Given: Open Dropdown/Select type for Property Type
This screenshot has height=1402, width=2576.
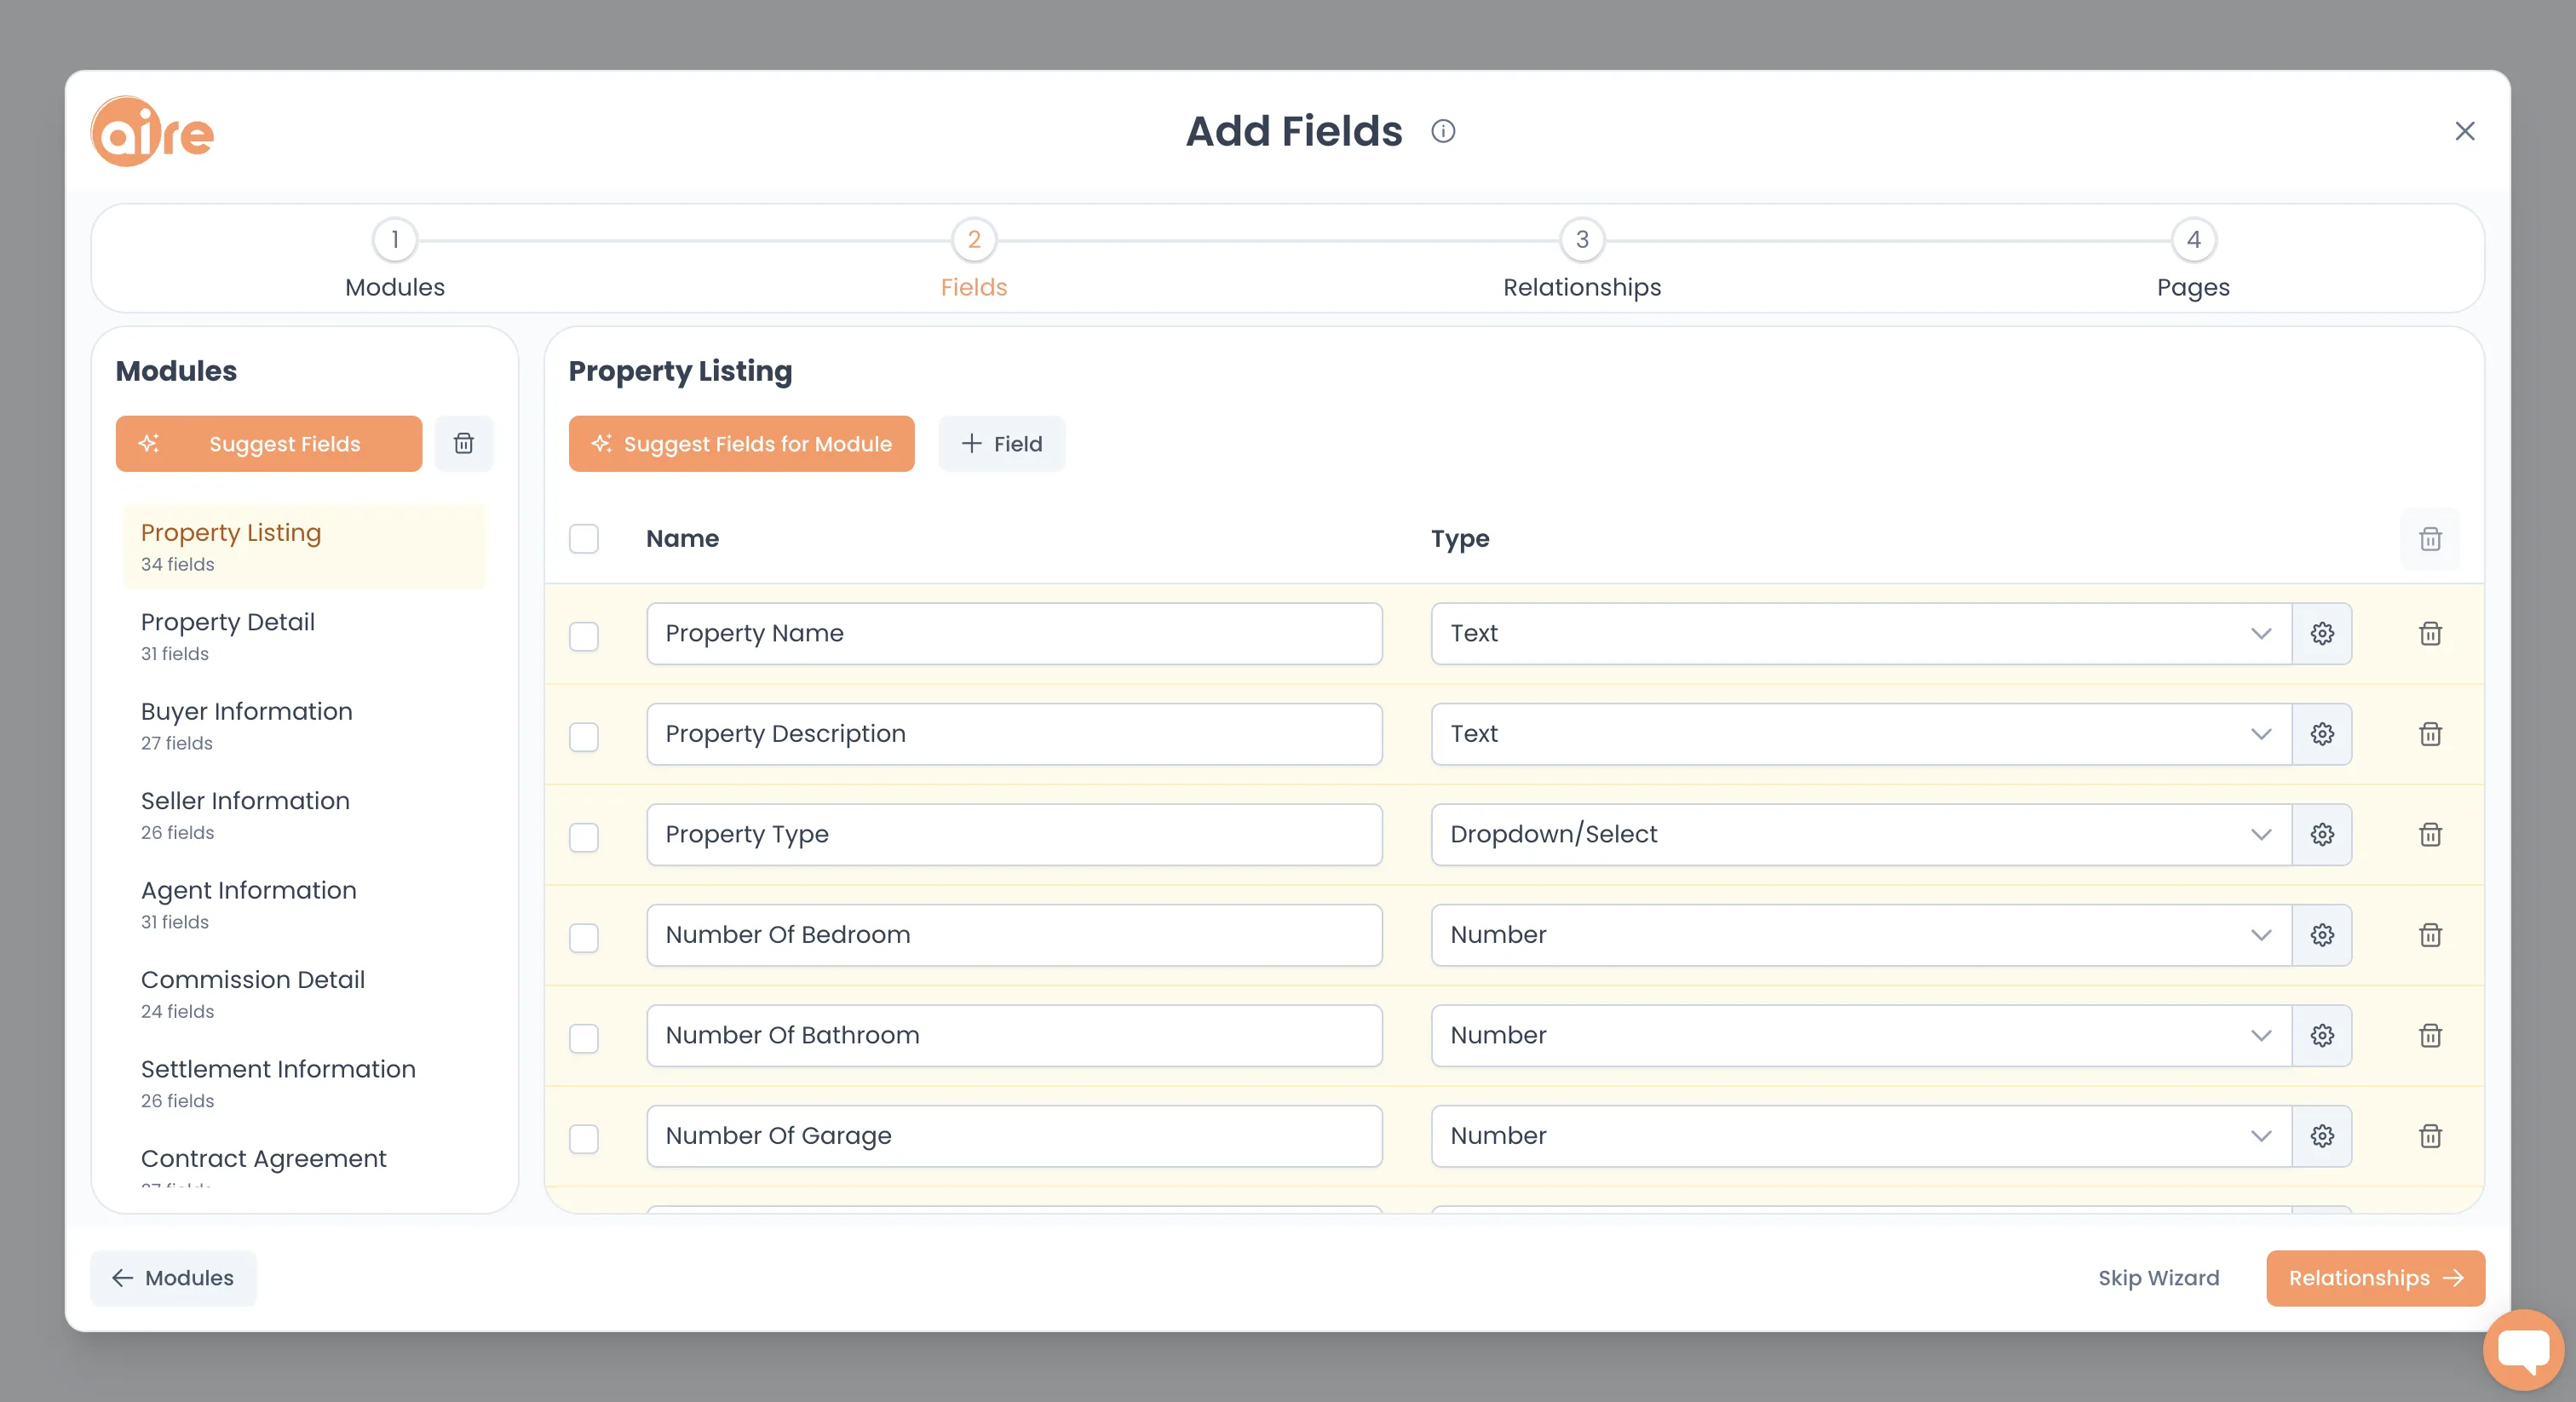Looking at the screenshot, I should (x=1861, y=834).
